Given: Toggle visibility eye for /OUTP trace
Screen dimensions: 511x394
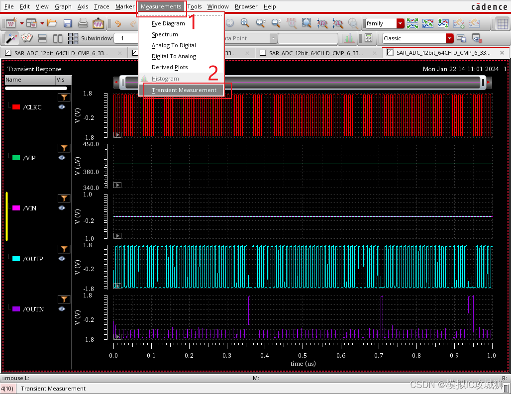Looking at the screenshot, I should tap(62, 259).
